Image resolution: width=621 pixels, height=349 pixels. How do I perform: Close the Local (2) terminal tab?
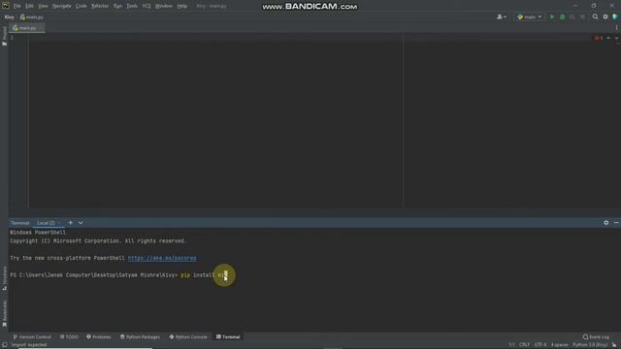(60, 223)
